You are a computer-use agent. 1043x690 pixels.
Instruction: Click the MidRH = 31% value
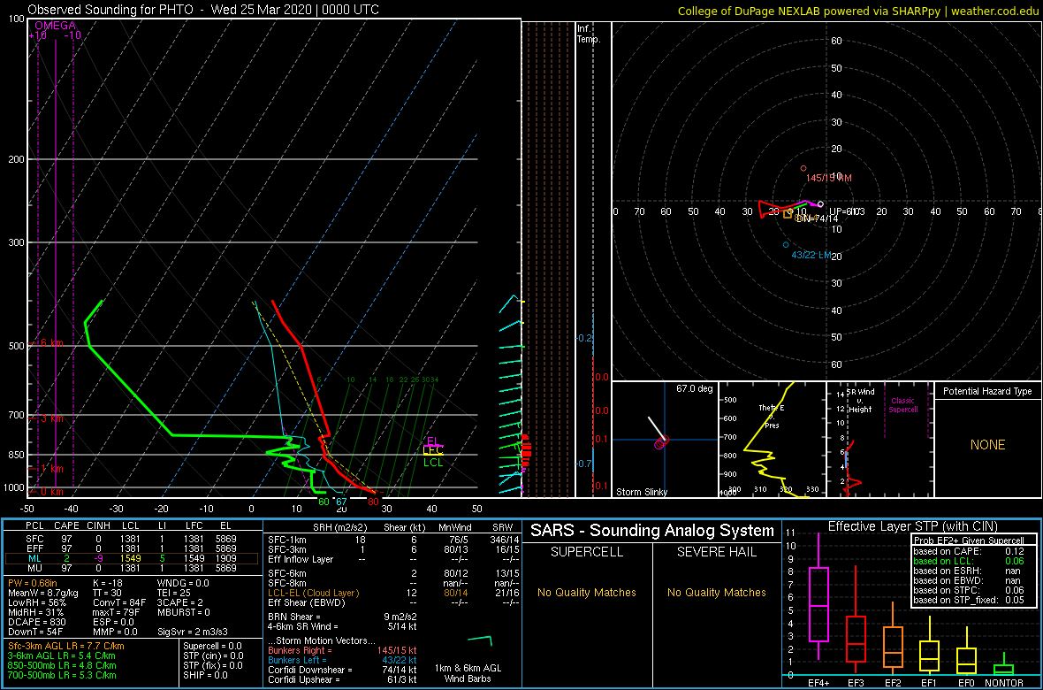pyautogui.click(x=35, y=612)
